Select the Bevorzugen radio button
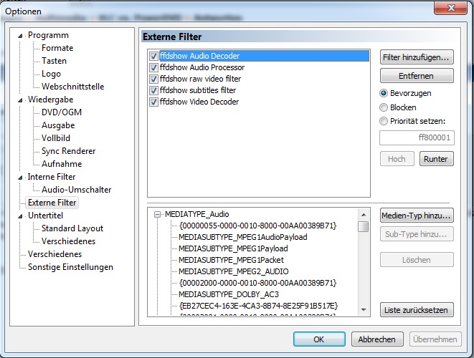This screenshot has height=358, width=474. point(384,93)
